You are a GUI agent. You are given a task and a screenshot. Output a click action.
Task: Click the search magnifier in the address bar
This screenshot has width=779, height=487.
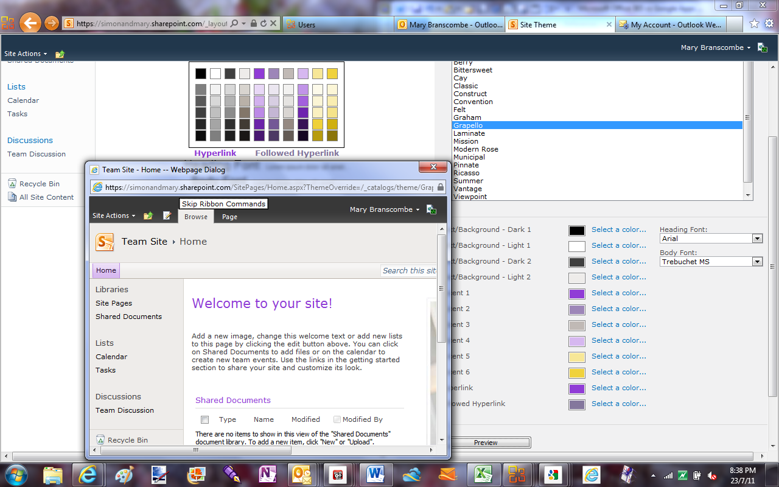pos(235,24)
